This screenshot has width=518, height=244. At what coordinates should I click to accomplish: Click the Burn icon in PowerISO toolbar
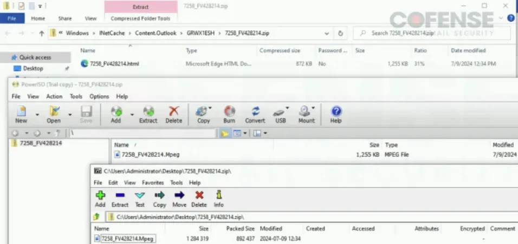[x=229, y=111]
